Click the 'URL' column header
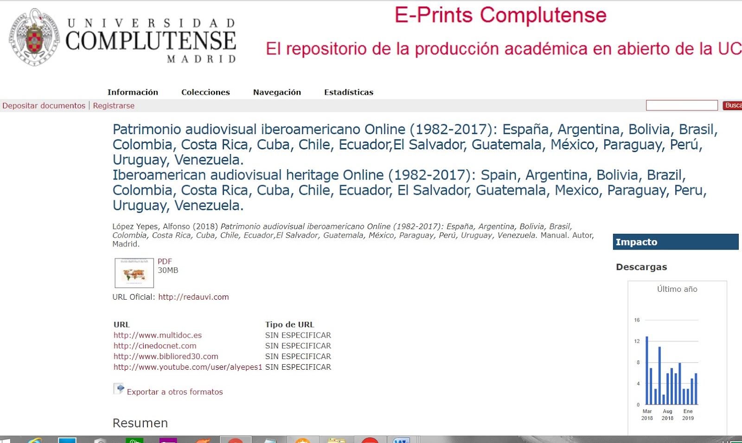Image resolution: width=742 pixels, height=443 pixels. 122,325
